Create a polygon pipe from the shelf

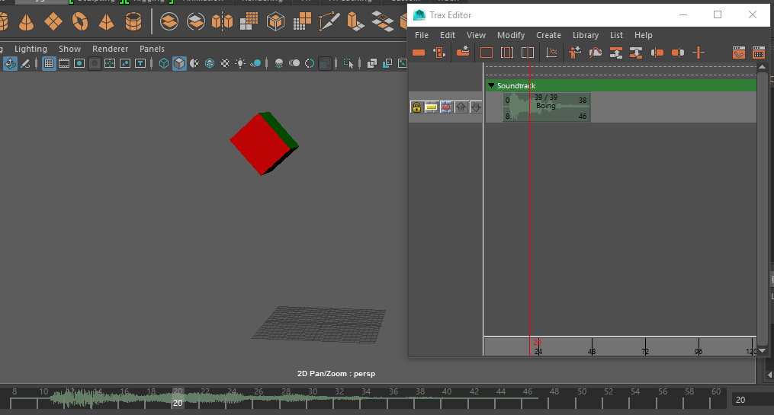pyautogui.click(x=133, y=21)
